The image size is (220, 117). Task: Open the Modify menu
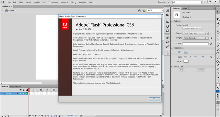37,2
